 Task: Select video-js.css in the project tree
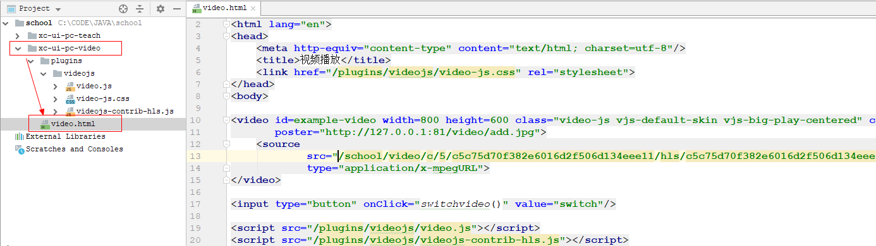click(103, 98)
